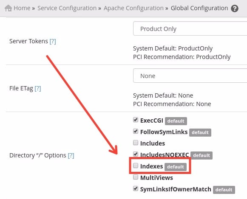The height and width of the screenshot is (199, 247).
Task: Open the File ETag None dropdown
Action: [x=190, y=76]
